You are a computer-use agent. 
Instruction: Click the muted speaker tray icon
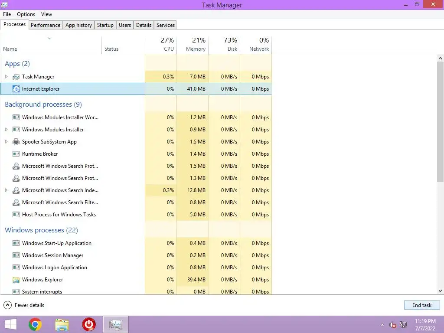point(392,325)
